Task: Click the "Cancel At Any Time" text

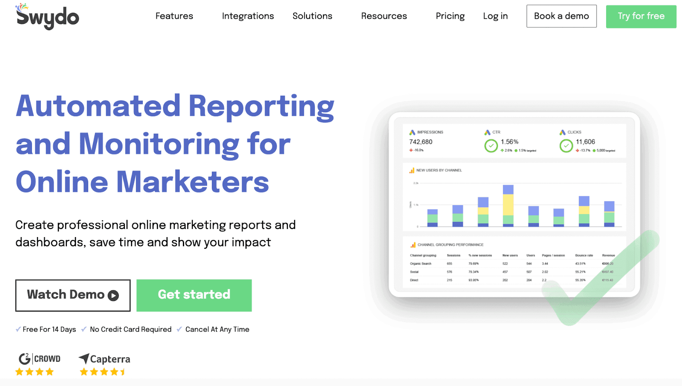Action: click(217, 329)
